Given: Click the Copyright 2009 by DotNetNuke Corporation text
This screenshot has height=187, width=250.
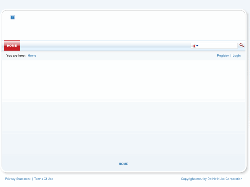Looking at the screenshot, I should (x=211, y=179).
